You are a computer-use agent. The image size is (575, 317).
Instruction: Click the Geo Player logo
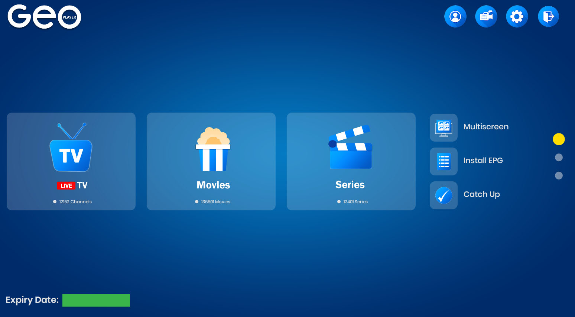click(x=44, y=17)
